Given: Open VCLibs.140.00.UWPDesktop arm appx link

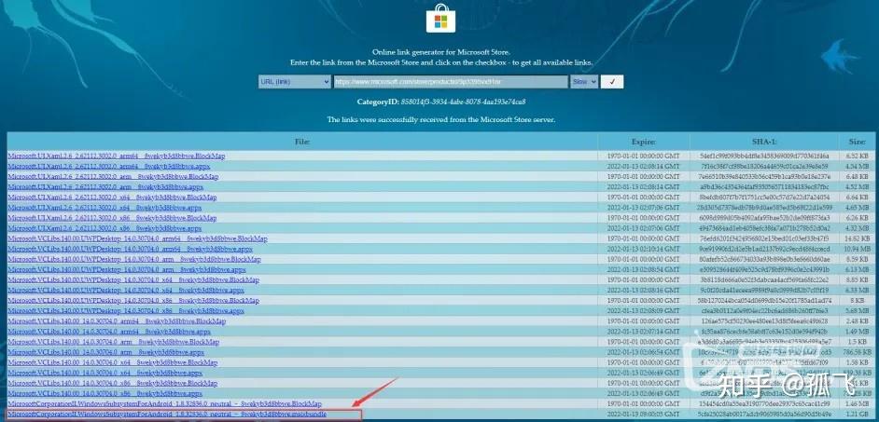Looking at the screenshot, I should click(x=127, y=270).
